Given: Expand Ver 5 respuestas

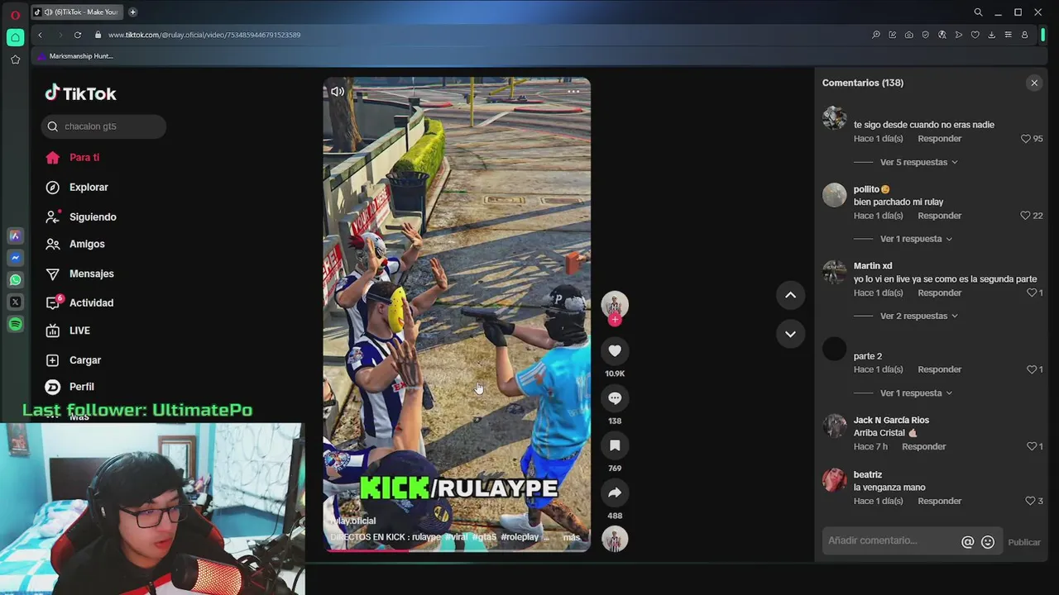Looking at the screenshot, I should [x=918, y=162].
